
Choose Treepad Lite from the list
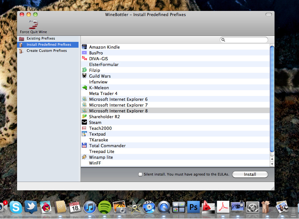click(x=101, y=151)
